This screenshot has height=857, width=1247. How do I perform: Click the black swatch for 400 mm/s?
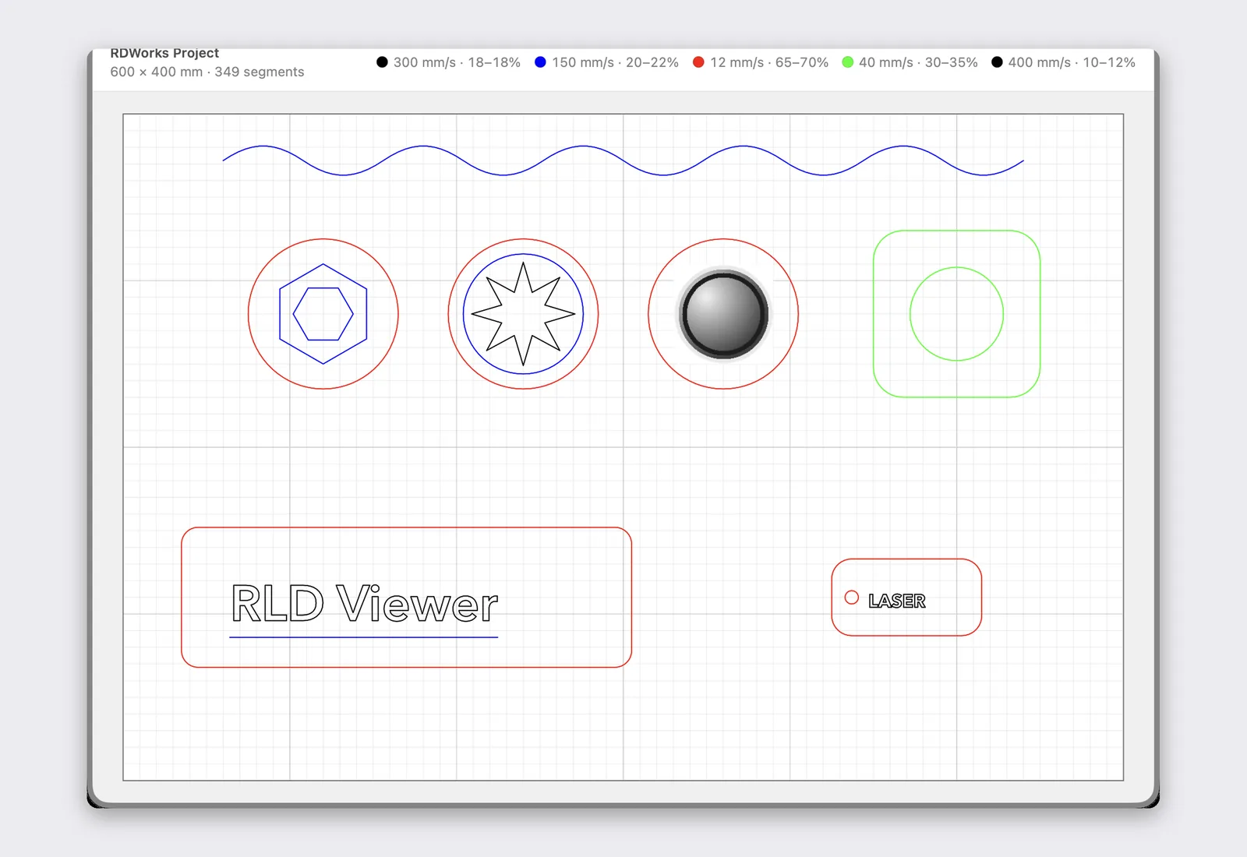[x=997, y=62]
